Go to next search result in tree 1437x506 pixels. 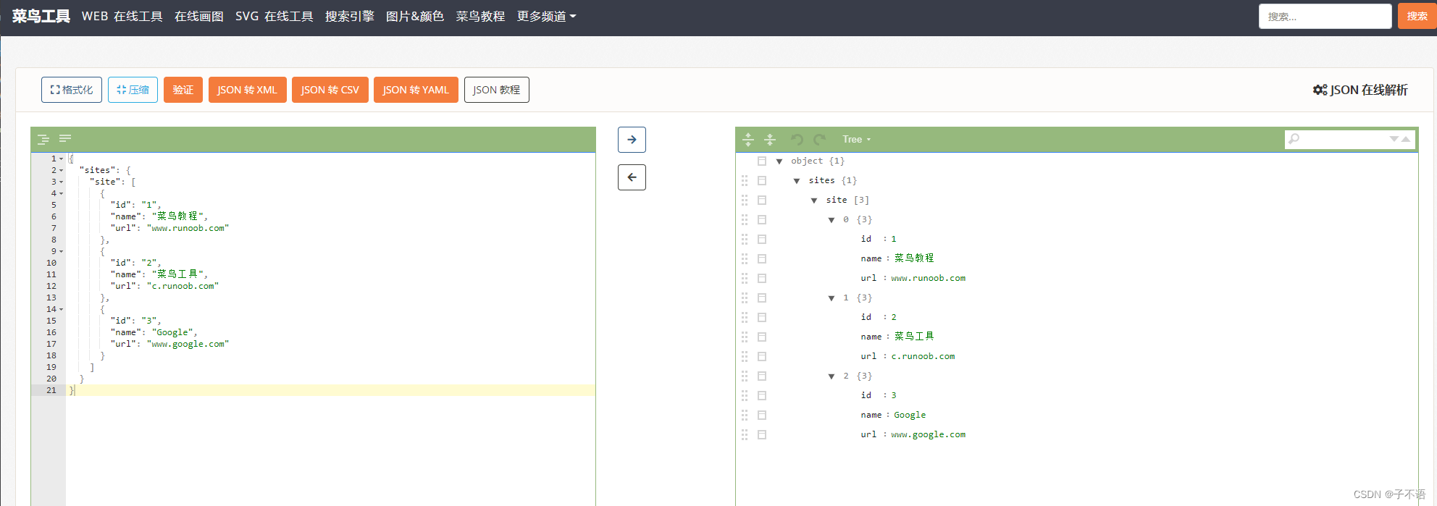click(x=1394, y=139)
